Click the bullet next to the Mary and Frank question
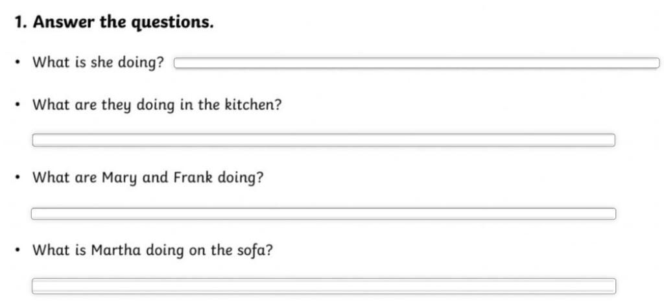This screenshot has height=306, width=664. coord(18,178)
